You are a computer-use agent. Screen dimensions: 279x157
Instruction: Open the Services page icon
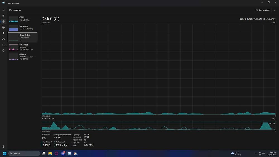point(3,51)
